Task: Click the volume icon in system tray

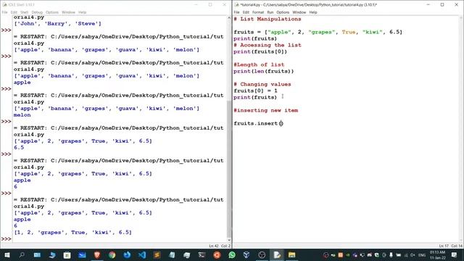Action: (413, 255)
